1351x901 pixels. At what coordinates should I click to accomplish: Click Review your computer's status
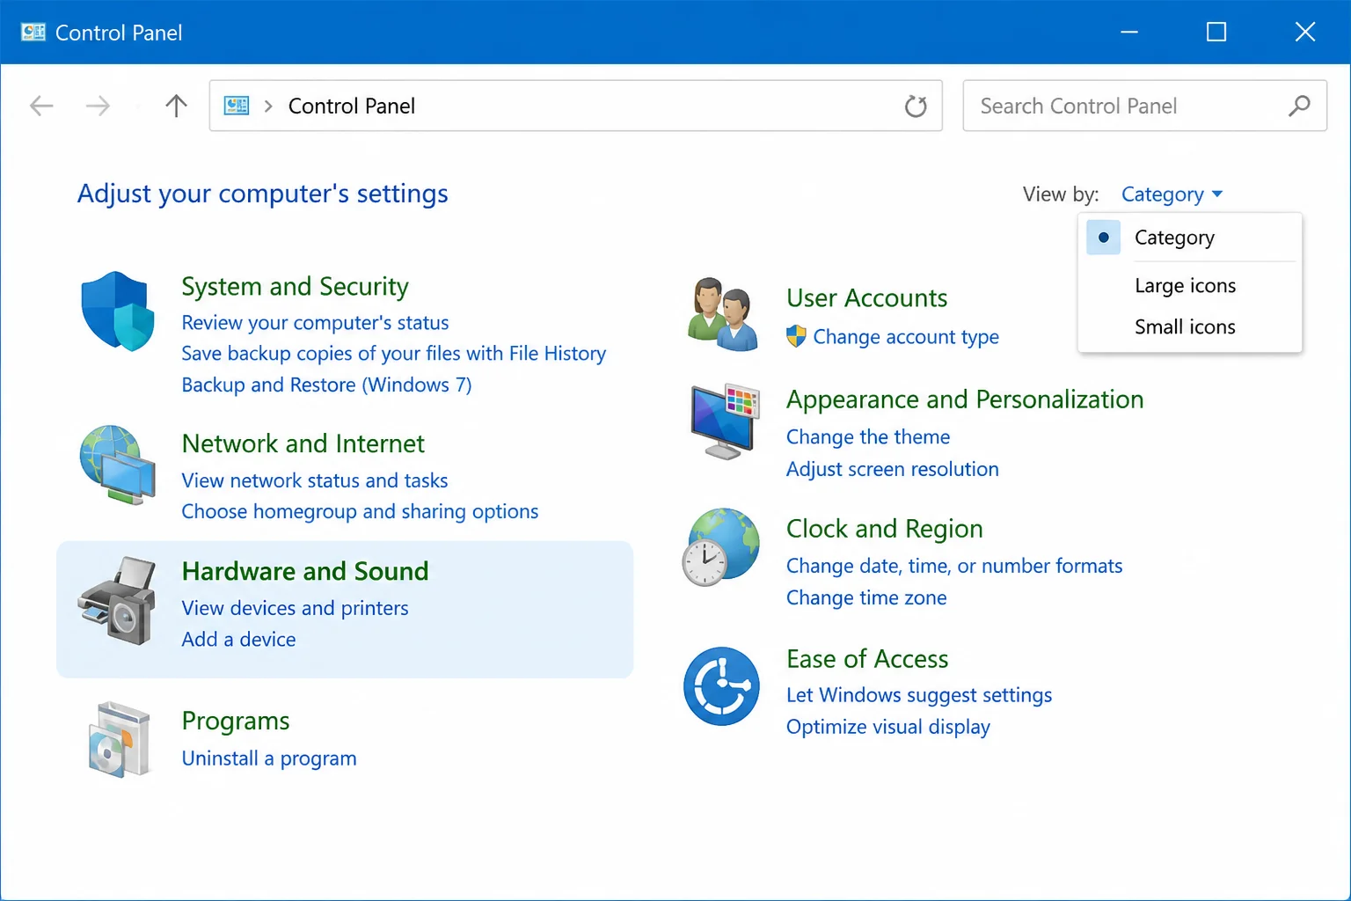pos(315,323)
